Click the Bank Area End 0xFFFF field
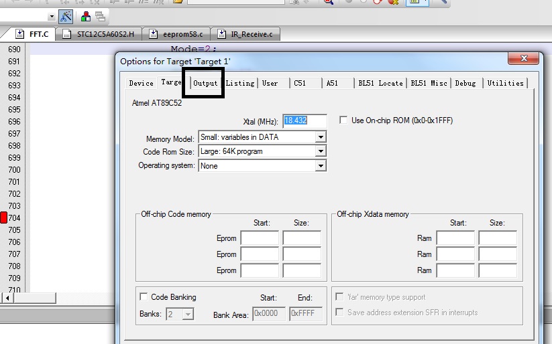The image size is (552, 344). [306, 313]
